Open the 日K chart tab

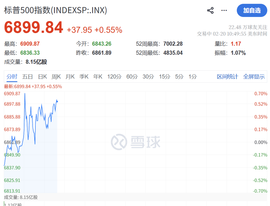(x=43, y=77)
